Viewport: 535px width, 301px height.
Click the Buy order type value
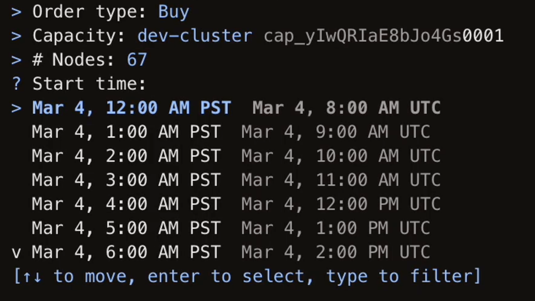click(x=173, y=12)
